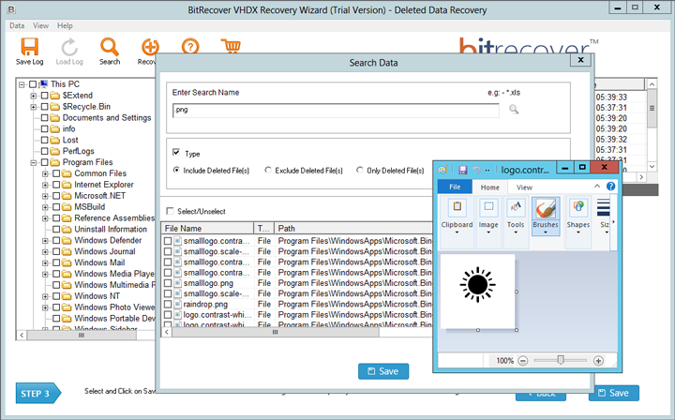Collapse the Program Files tree node
The height and width of the screenshot is (420, 675).
(33, 163)
